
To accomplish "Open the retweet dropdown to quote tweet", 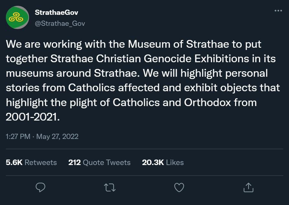I will pos(110,187).
